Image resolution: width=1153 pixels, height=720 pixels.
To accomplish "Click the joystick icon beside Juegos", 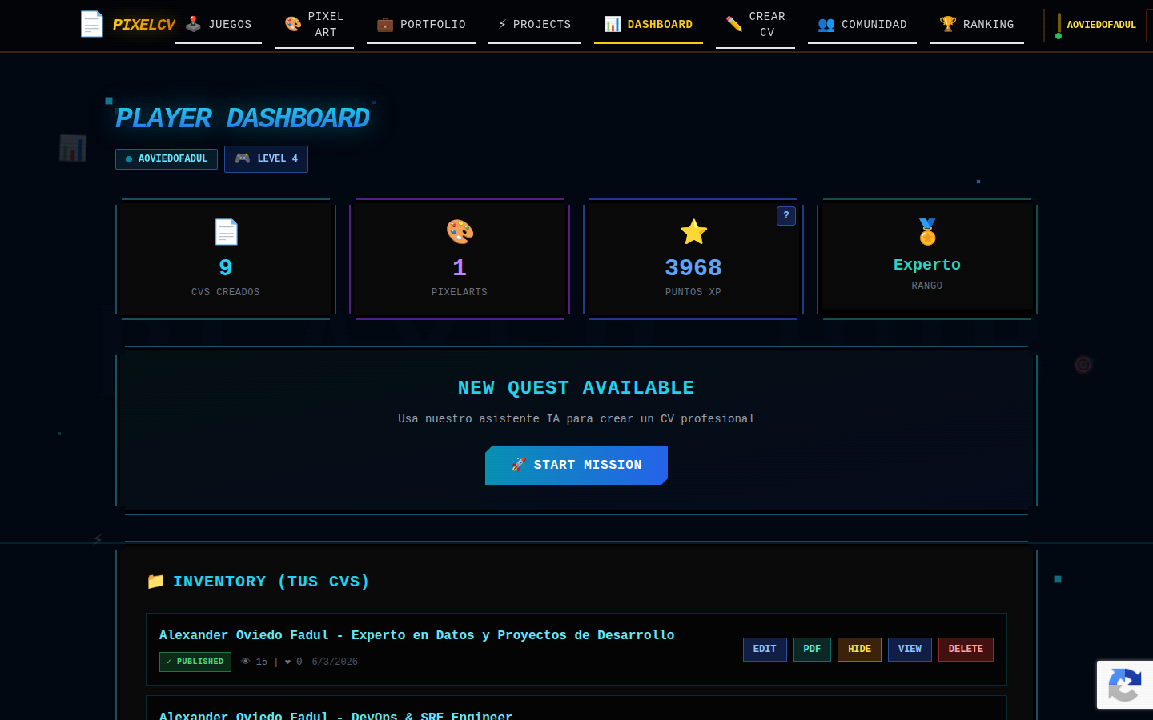I will tap(193, 24).
